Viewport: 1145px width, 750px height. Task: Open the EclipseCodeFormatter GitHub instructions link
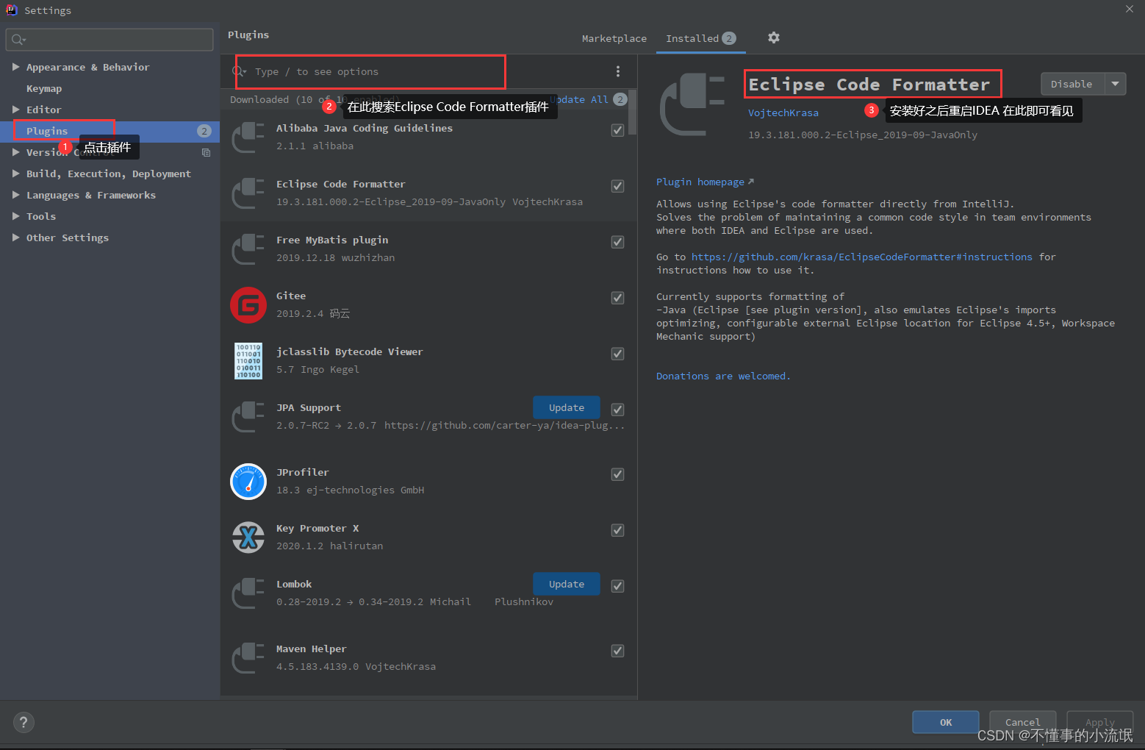coord(862,257)
